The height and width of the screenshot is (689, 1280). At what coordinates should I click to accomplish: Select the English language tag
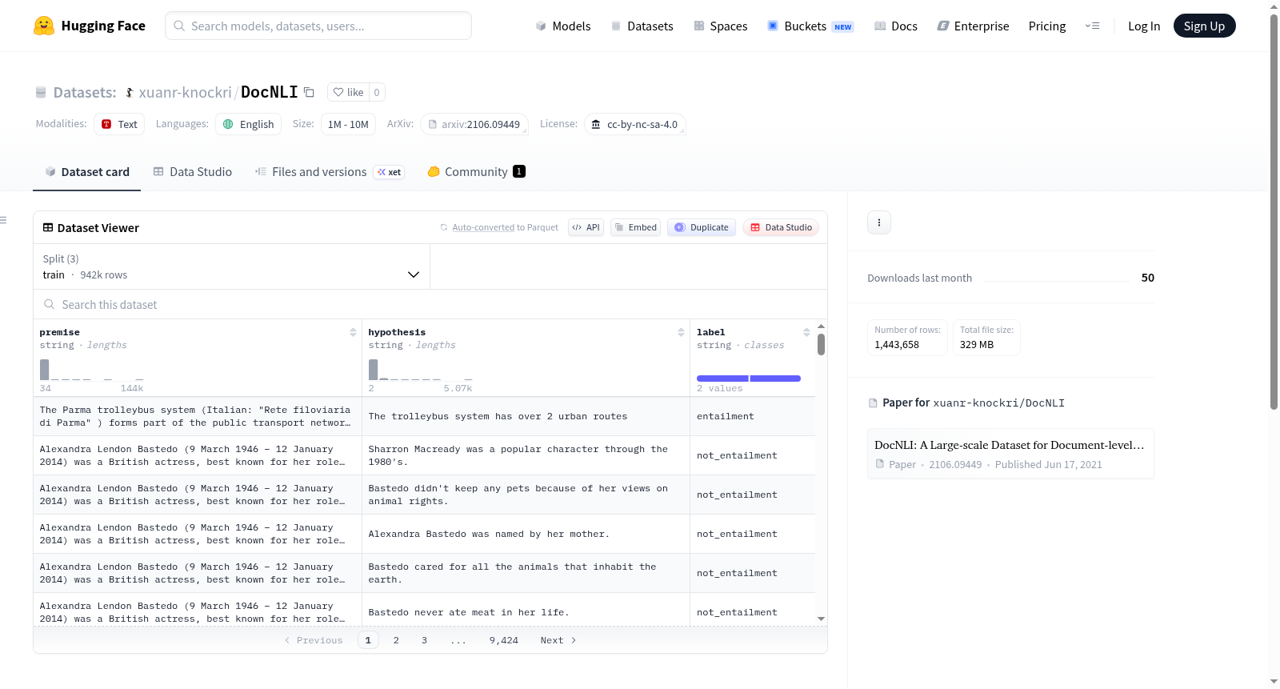pos(248,124)
